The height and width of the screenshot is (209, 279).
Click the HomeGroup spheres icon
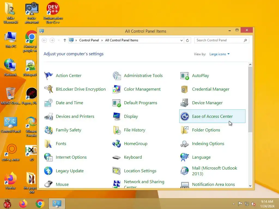tap(117, 144)
